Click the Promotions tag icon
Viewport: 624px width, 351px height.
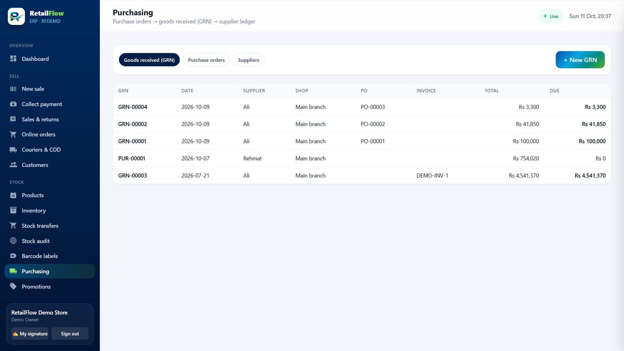point(13,286)
